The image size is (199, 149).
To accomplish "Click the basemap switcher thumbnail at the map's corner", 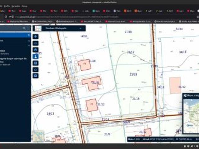I will 38,136.
